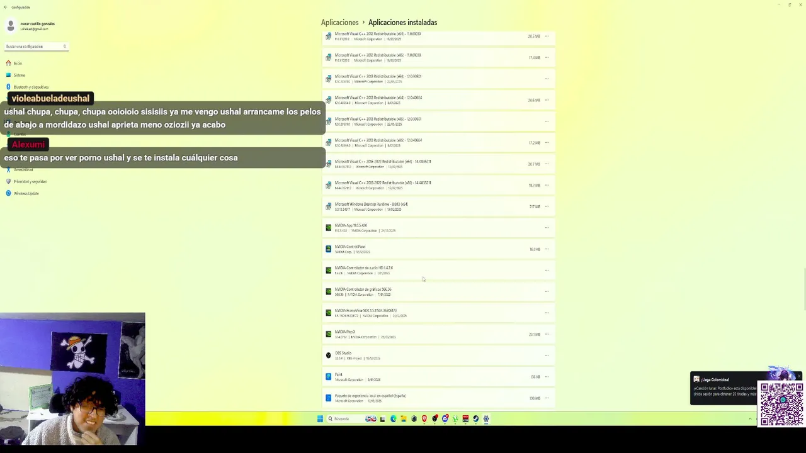Open options for Visual C++ 2013 x64 12.0.40664
The image size is (806, 453).
[x=547, y=100]
